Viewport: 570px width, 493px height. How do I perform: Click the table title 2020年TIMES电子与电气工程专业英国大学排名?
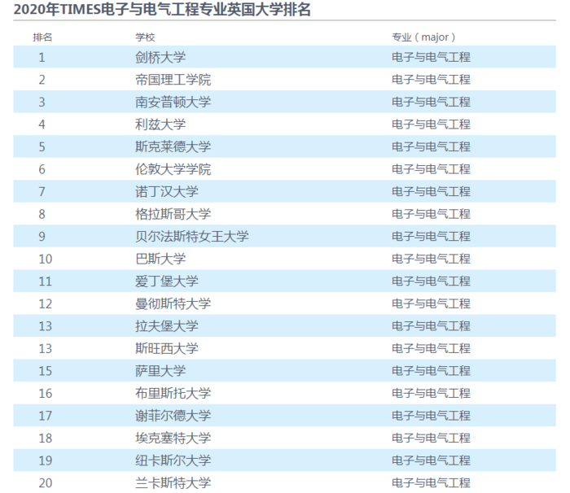point(162,9)
